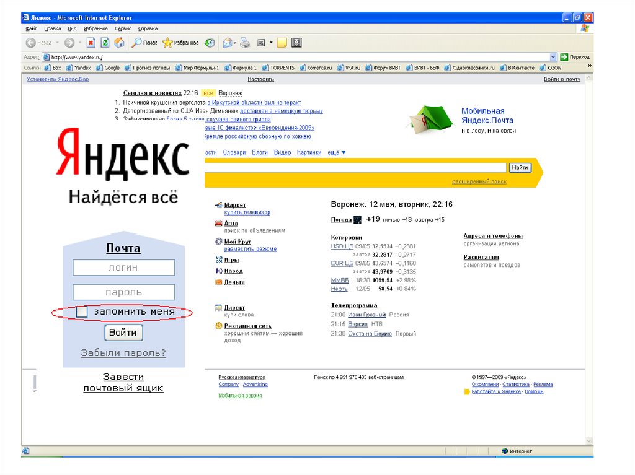
Task: Click the green tent Mobile Mail image
Action: pos(430,120)
